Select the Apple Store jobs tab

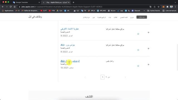56,2
